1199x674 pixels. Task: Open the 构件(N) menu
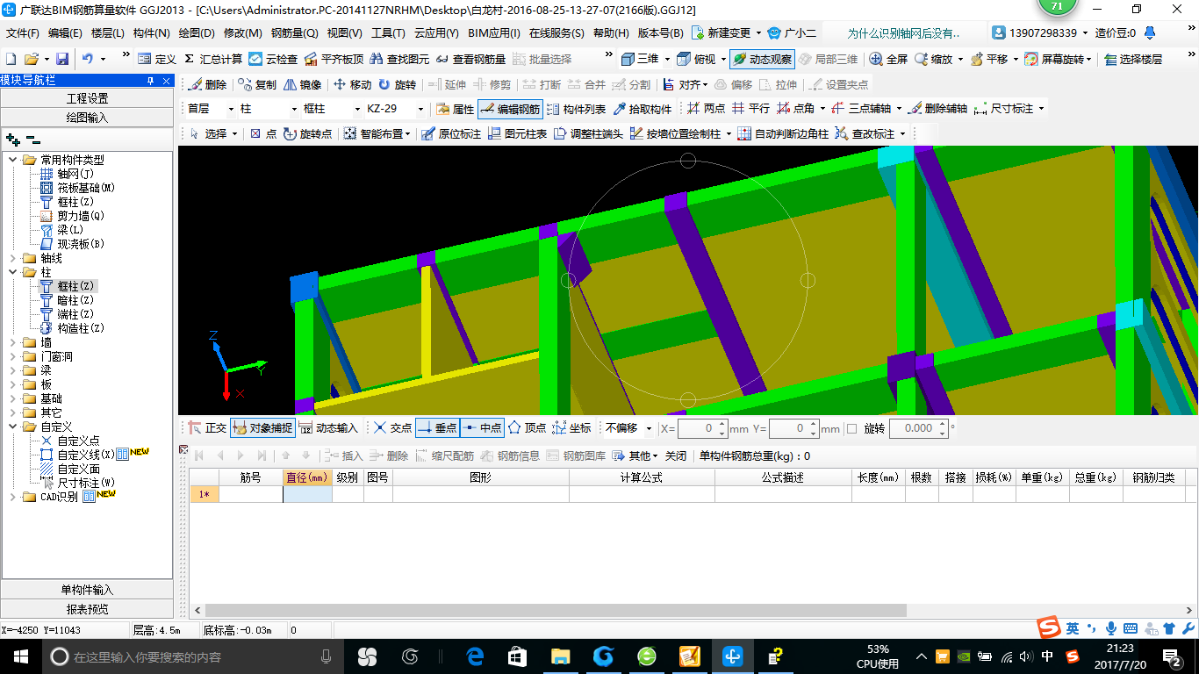click(152, 33)
